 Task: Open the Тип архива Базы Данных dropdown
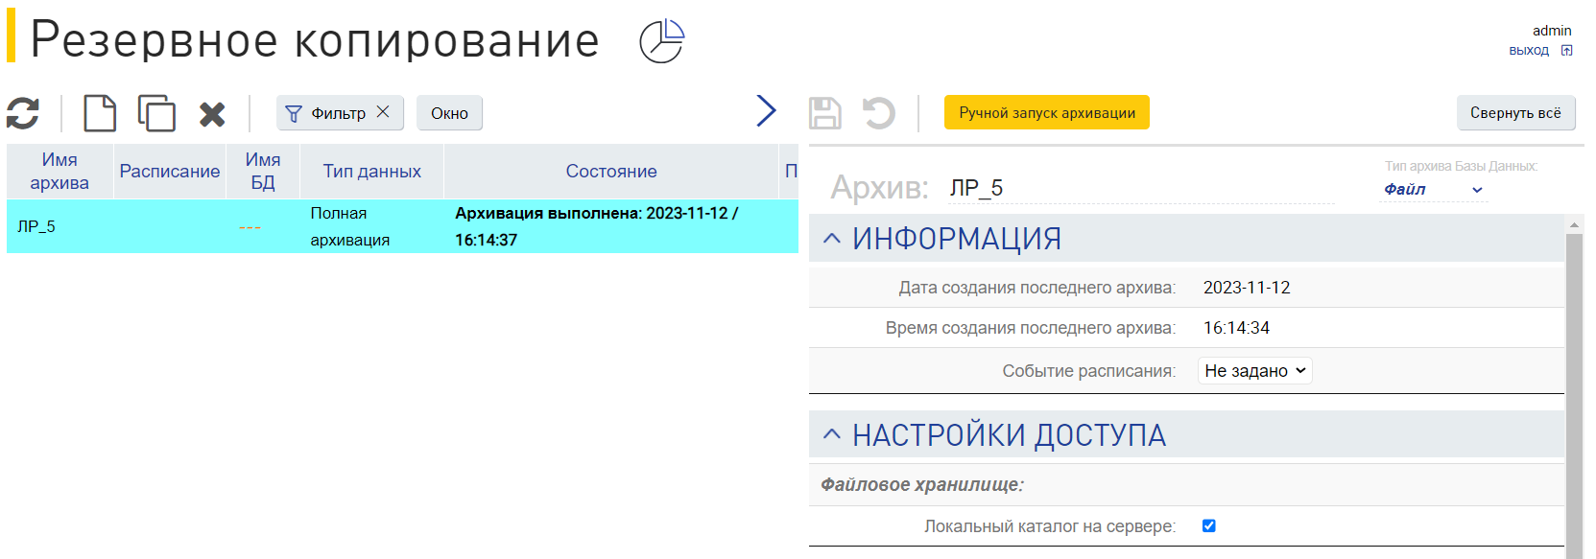(1434, 190)
